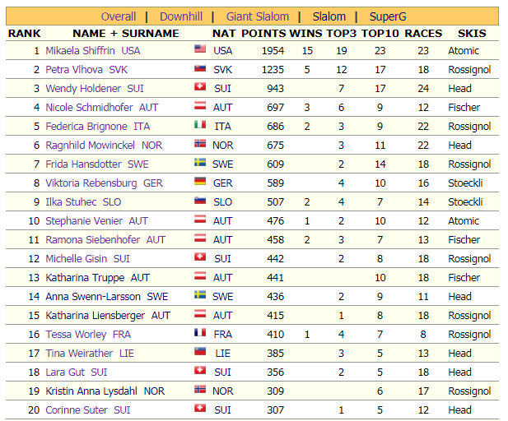Click the USA flag icon beside Mikaela Shiffrin
This screenshot has height=421, width=508.
click(x=199, y=50)
